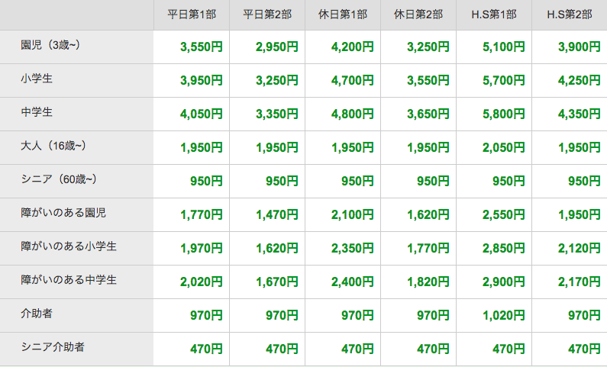Image resolution: width=607 pixels, height=367 pixels.
Task: Click 1,620円 in the 障がいのある園児 row
Action: point(428,214)
